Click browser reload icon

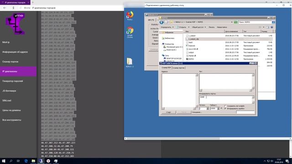[x=21, y=8]
